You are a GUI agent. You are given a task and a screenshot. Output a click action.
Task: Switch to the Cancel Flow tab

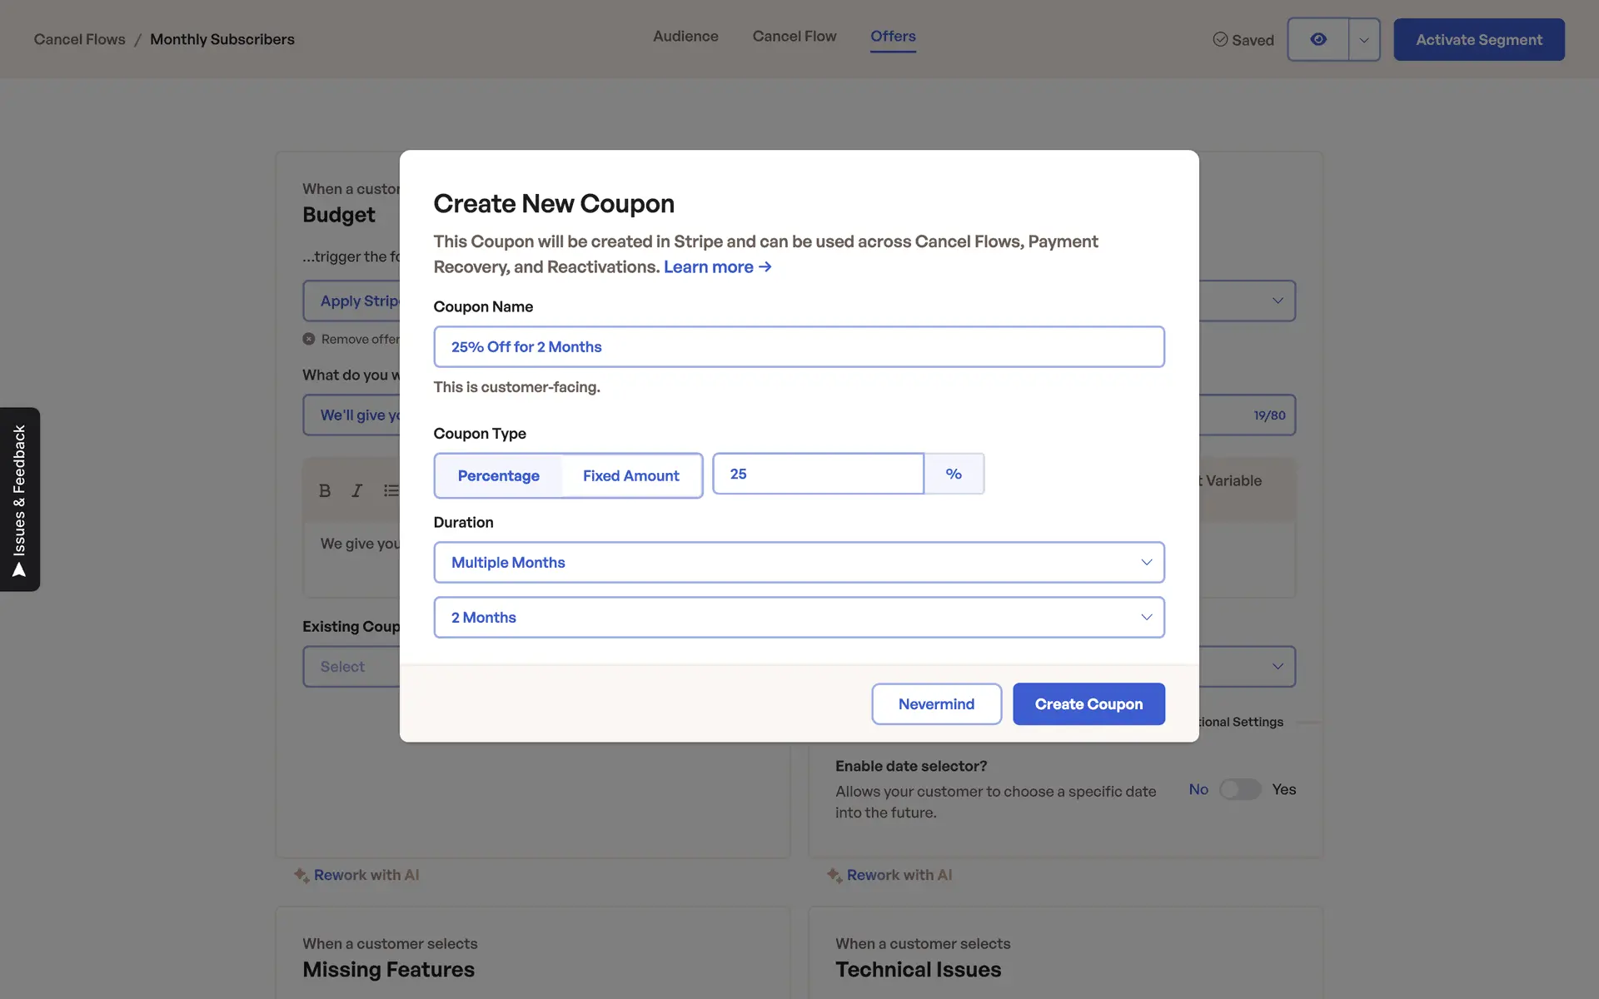point(794,36)
